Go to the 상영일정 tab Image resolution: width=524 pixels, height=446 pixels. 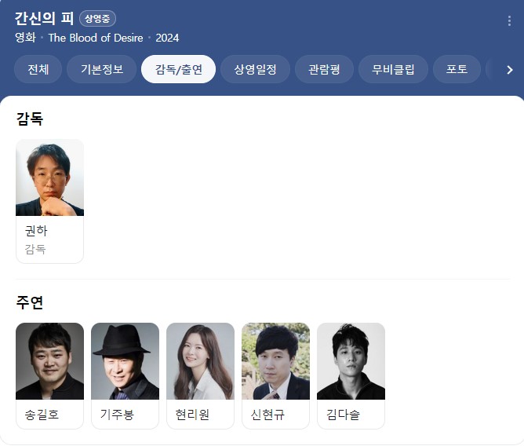(x=255, y=69)
